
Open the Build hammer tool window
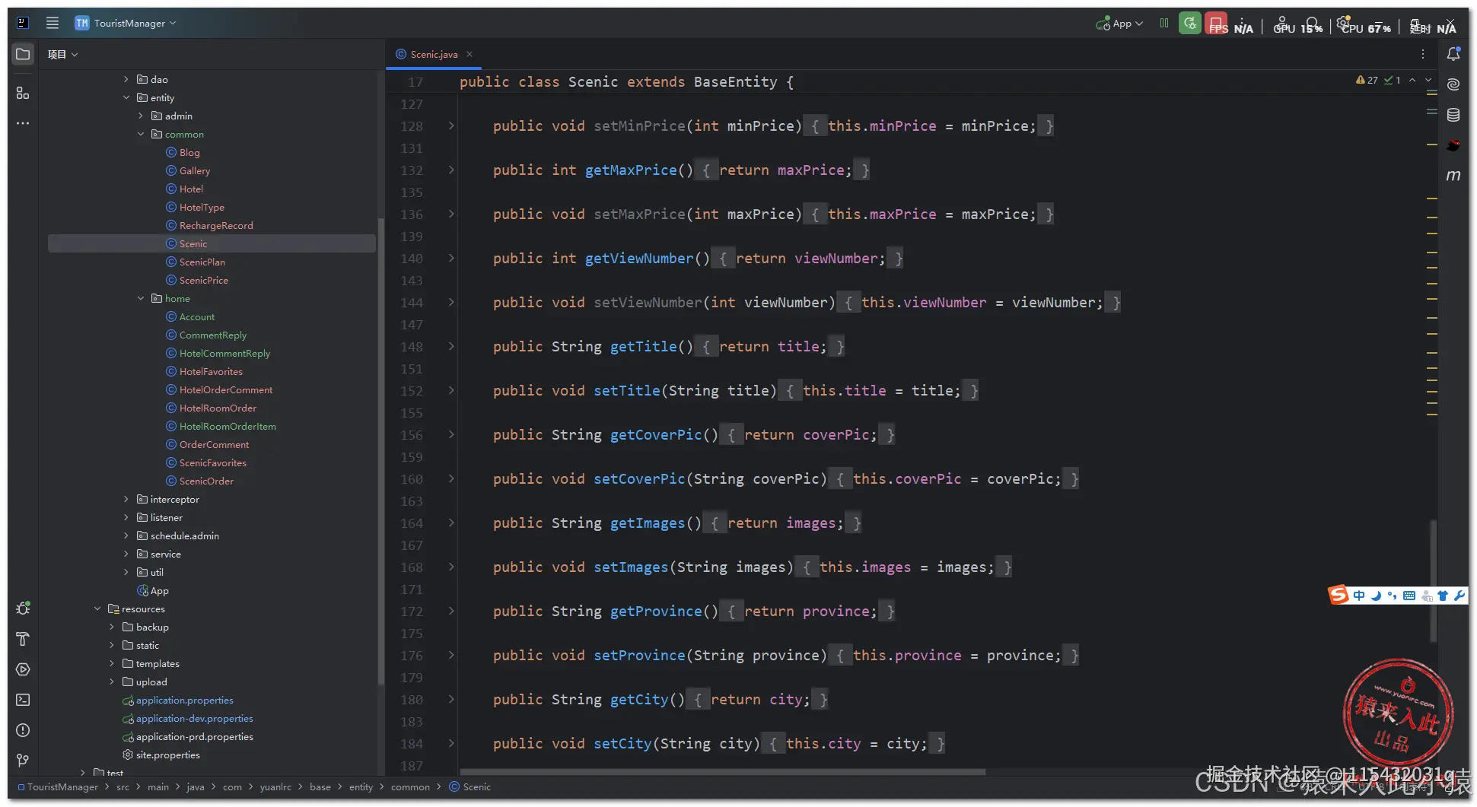click(x=23, y=639)
